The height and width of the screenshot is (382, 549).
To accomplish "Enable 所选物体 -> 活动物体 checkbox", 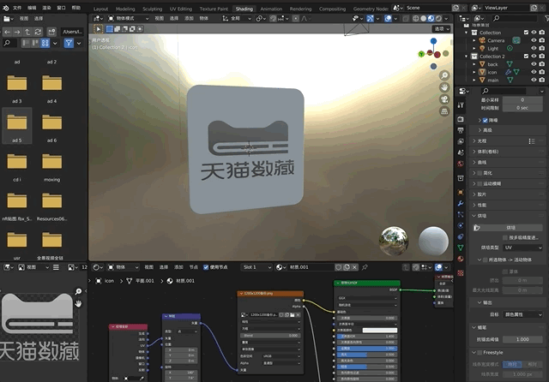I will click(485, 260).
